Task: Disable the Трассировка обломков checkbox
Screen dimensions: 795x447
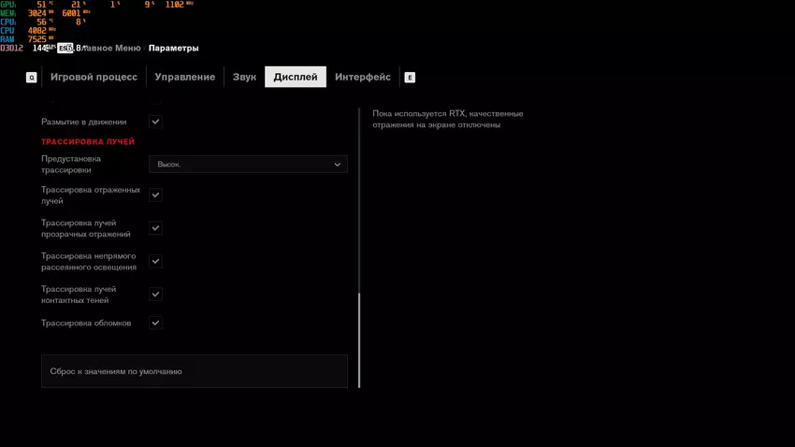Action: [x=155, y=323]
